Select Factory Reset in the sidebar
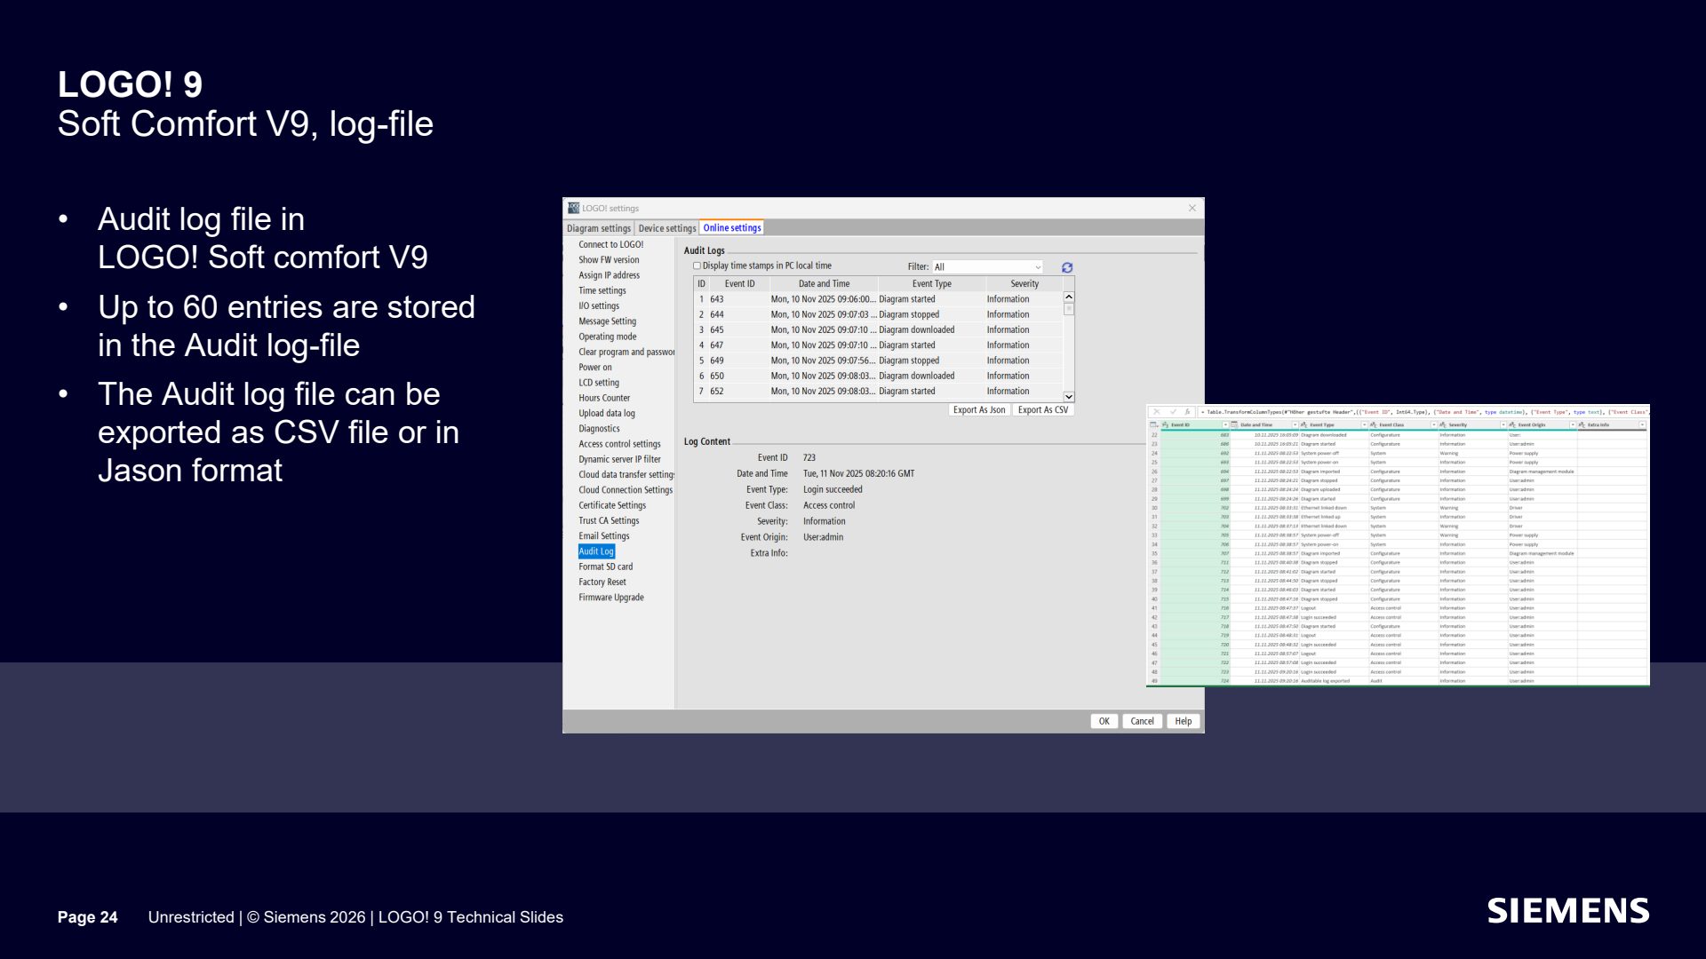Viewport: 1706px width, 959px height. [x=602, y=583]
